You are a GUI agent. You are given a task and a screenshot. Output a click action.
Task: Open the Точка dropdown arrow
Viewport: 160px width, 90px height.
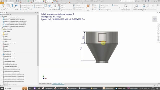pyautogui.click(x=97, y=7)
